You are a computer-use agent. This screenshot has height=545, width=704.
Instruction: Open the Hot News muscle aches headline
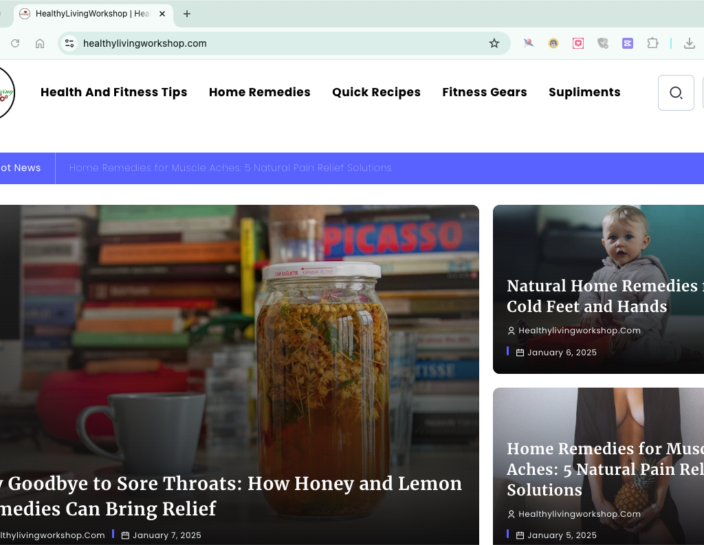pos(230,168)
